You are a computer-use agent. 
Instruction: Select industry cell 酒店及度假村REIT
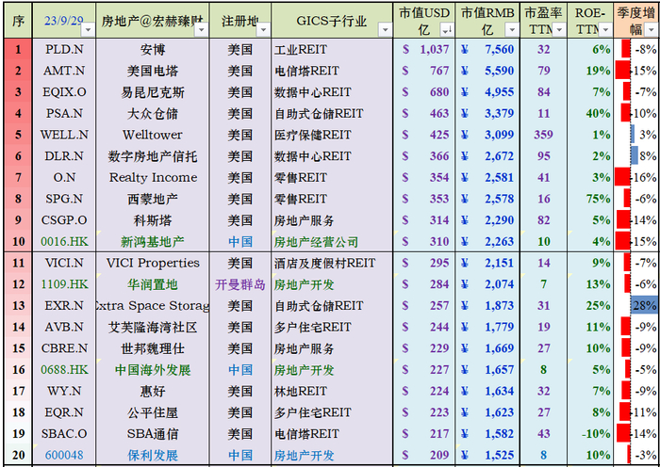tap(332, 263)
